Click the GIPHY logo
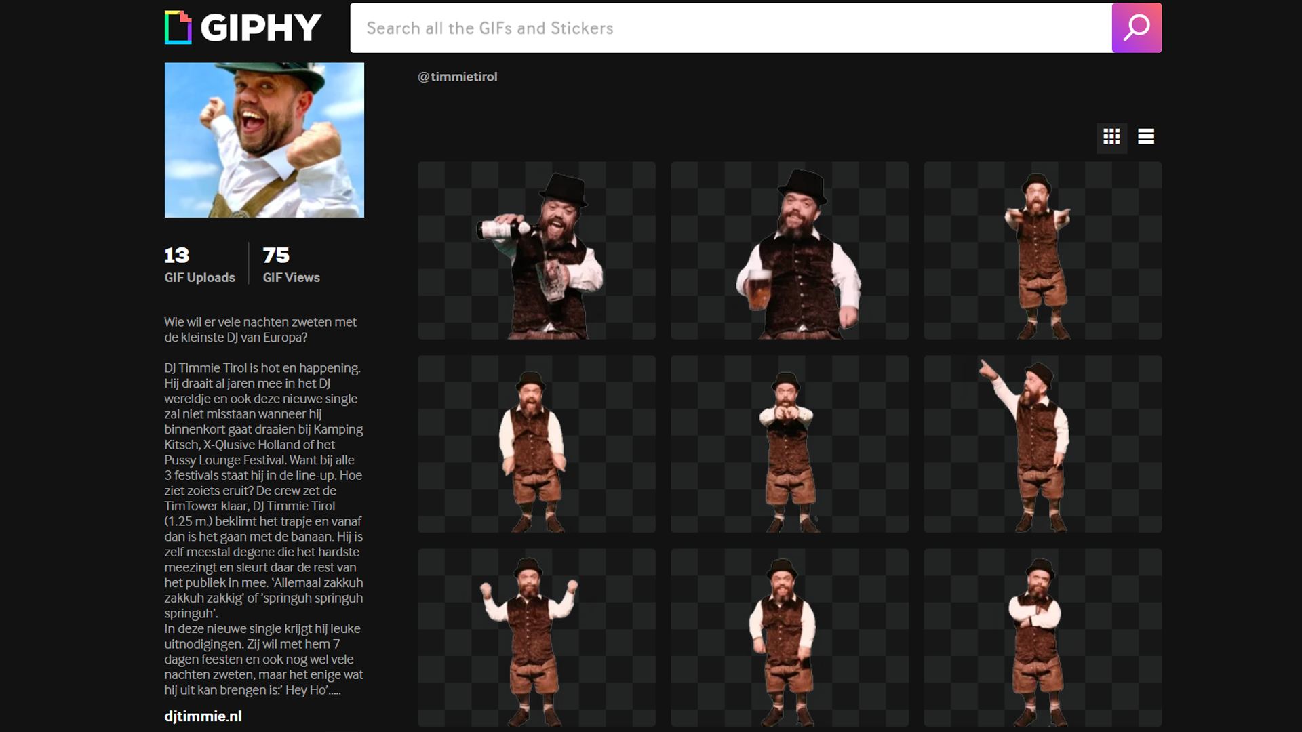Image resolution: width=1302 pixels, height=732 pixels. [243, 28]
